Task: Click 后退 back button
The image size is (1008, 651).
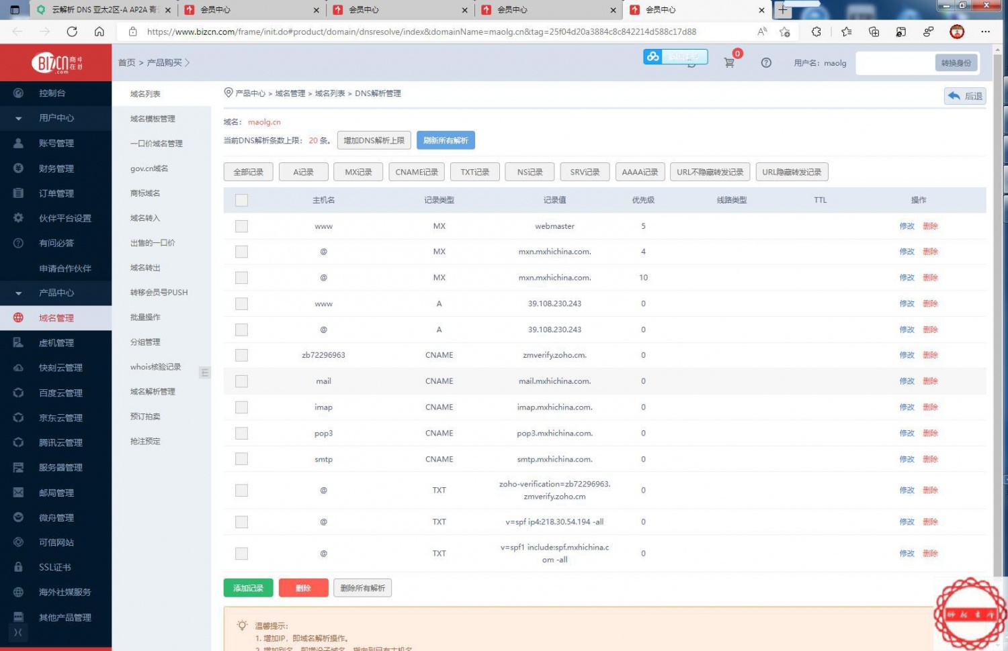Action: (x=965, y=96)
